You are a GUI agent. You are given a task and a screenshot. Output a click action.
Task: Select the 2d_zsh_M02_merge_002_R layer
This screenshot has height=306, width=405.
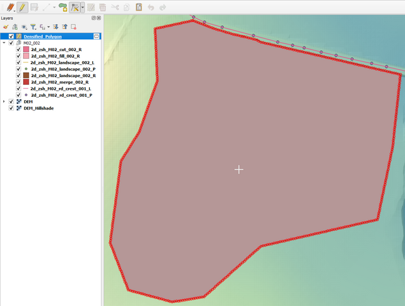pos(59,82)
